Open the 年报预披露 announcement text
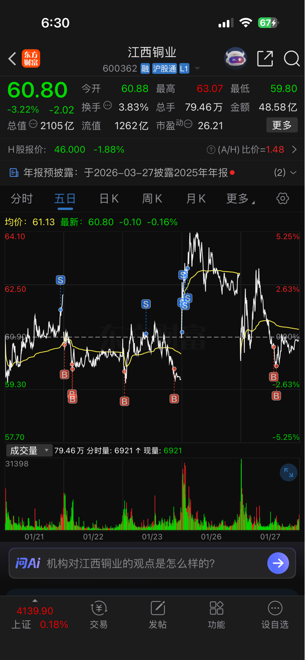Screen dimensions: 305x660 point(126,172)
